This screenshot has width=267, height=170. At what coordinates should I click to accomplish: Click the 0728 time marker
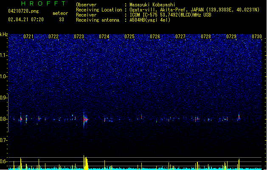point(206,37)
